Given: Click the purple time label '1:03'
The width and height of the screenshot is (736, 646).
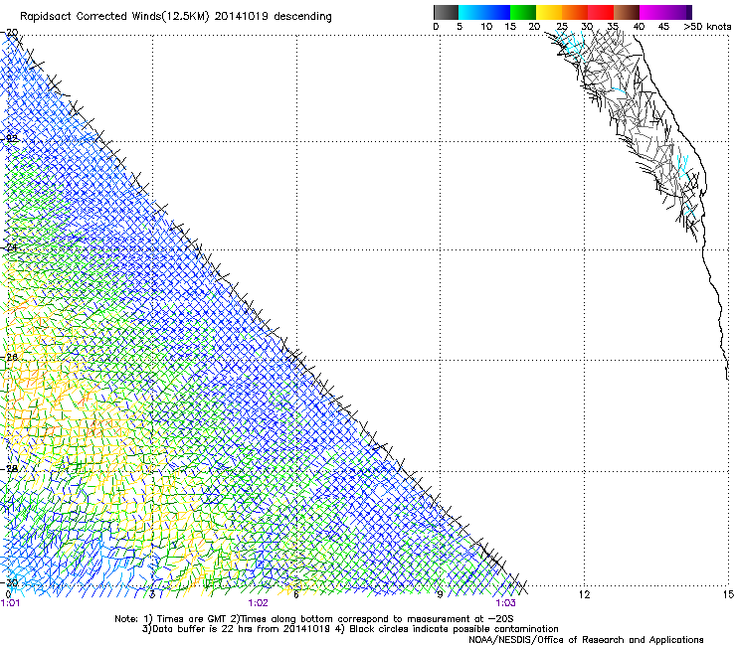Looking at the screenshot, I should point(505,603).
